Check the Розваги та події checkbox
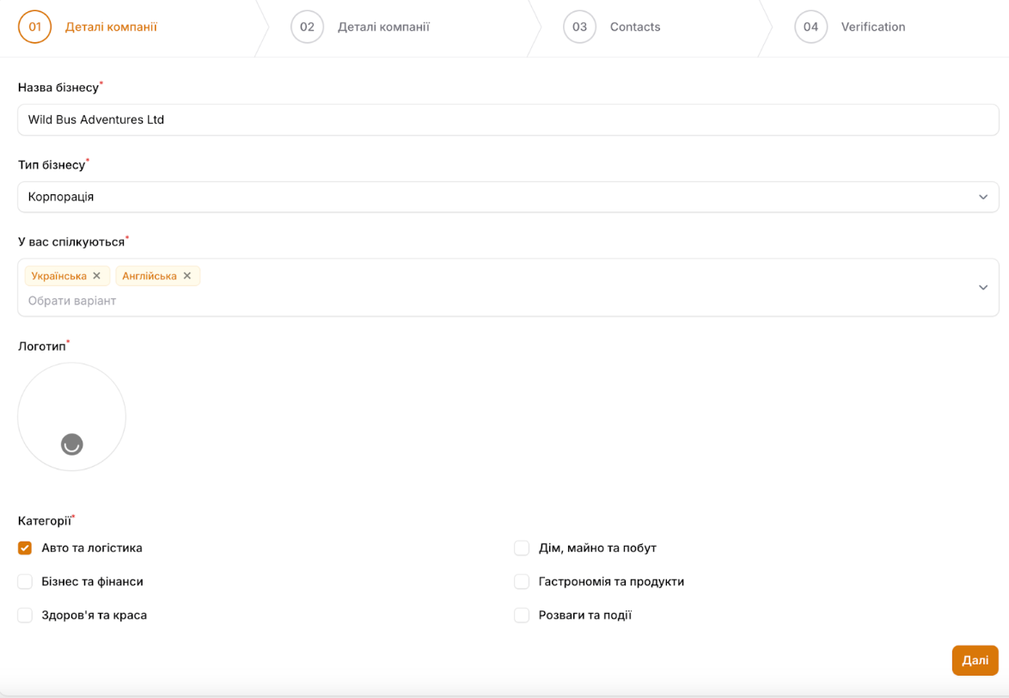This screenshot has height=698, width=1009. click(x=522, y=615)
